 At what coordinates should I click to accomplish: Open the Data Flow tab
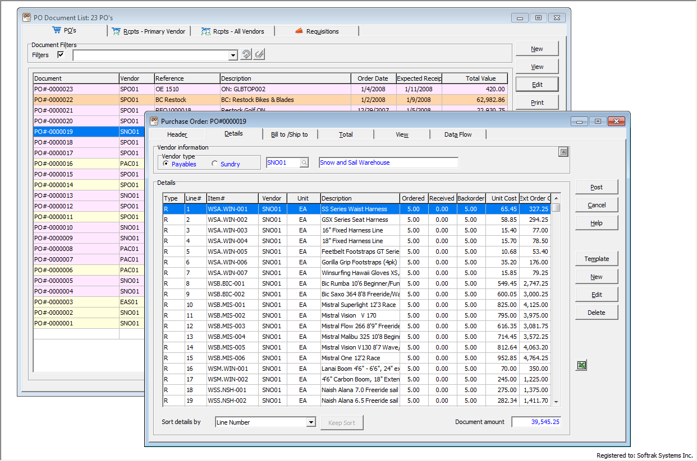457,134
